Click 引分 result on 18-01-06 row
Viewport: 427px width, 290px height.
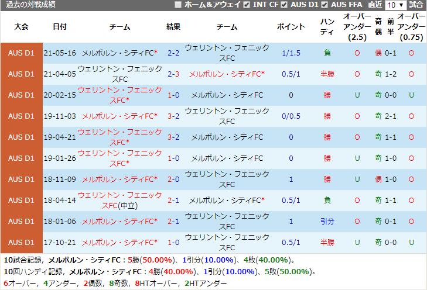pyautogui.click(x=327, y=222)
